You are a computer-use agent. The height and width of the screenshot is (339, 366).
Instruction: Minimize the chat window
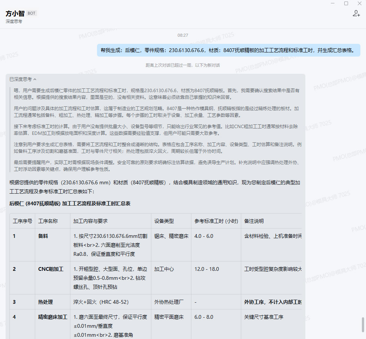click(333, 3)
